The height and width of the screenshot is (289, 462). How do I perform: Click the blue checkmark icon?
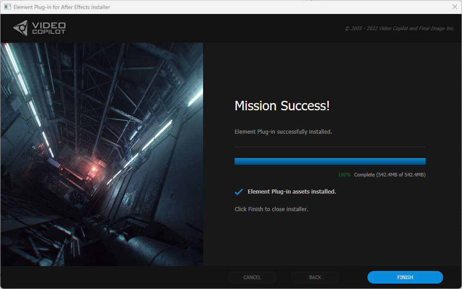[239, 192]
